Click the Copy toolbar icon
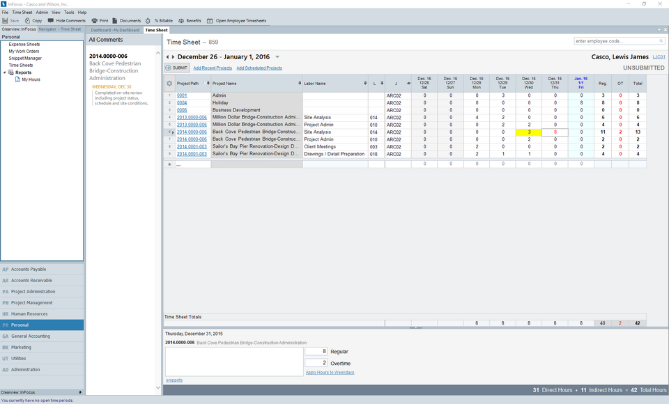This screenshot has width=669, height=404. (x=27, y=20)
